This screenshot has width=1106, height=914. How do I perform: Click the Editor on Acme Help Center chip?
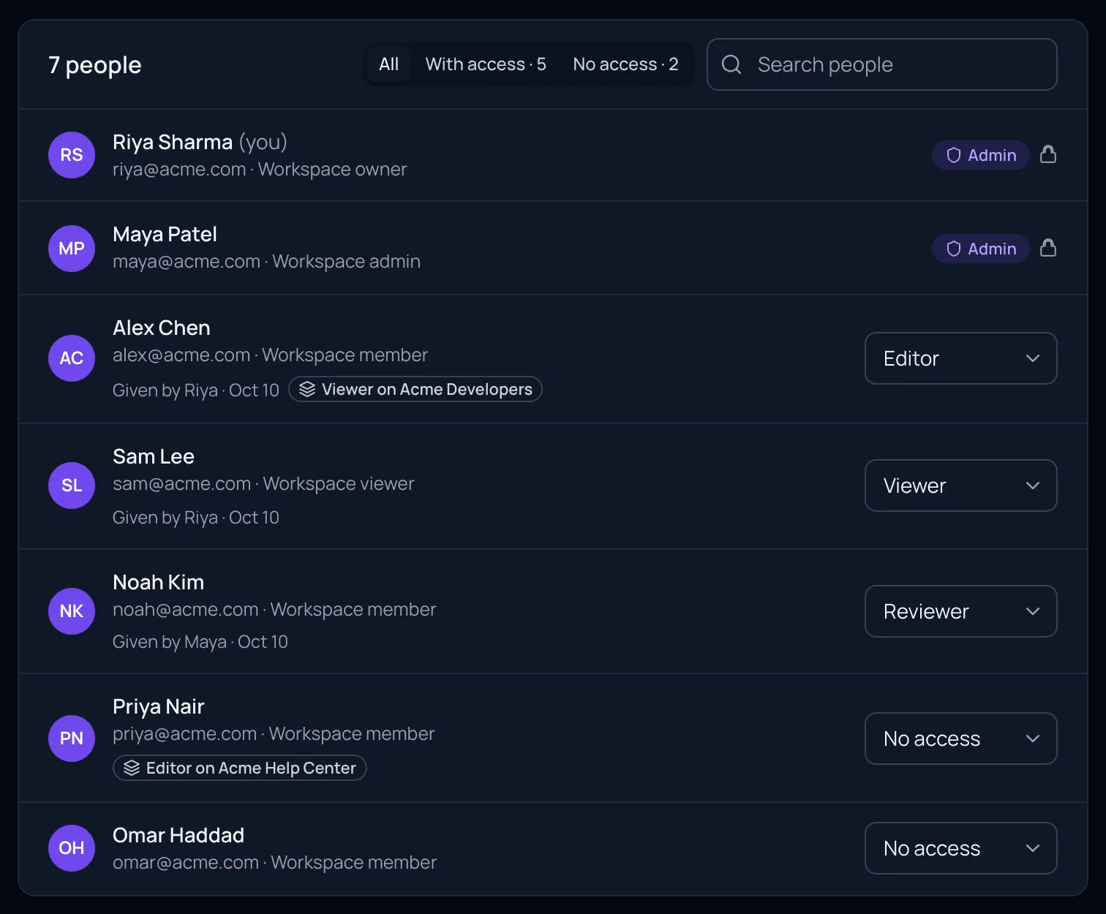click(240, 768)
